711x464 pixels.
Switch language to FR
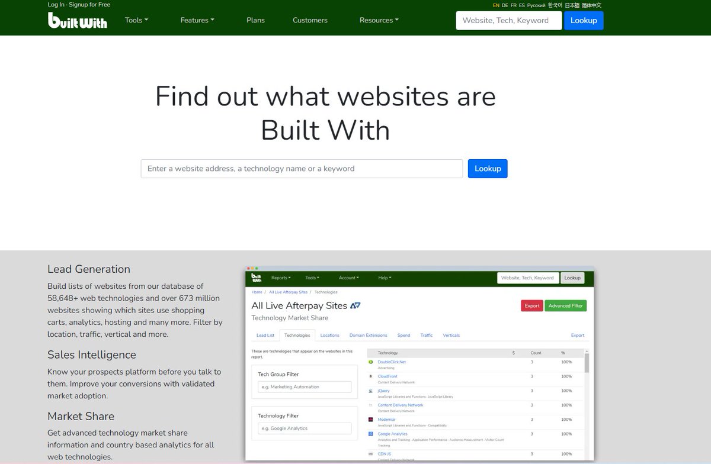coord(513,5)
